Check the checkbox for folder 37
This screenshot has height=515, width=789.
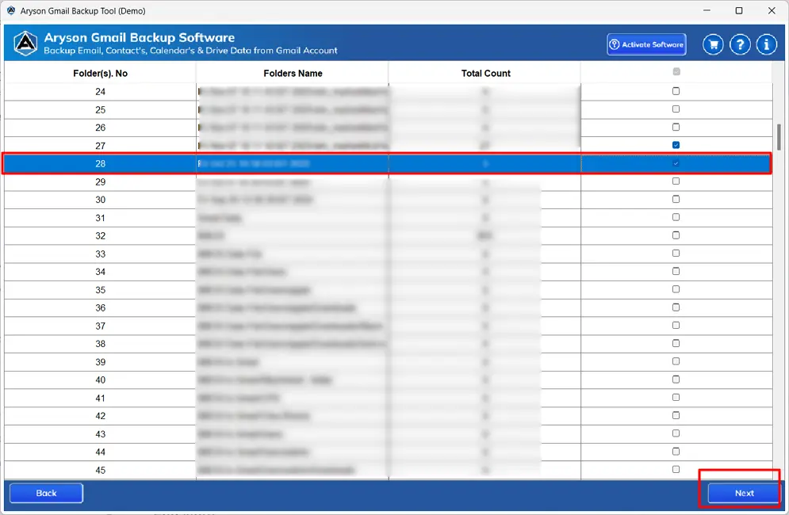pos(676,326)
